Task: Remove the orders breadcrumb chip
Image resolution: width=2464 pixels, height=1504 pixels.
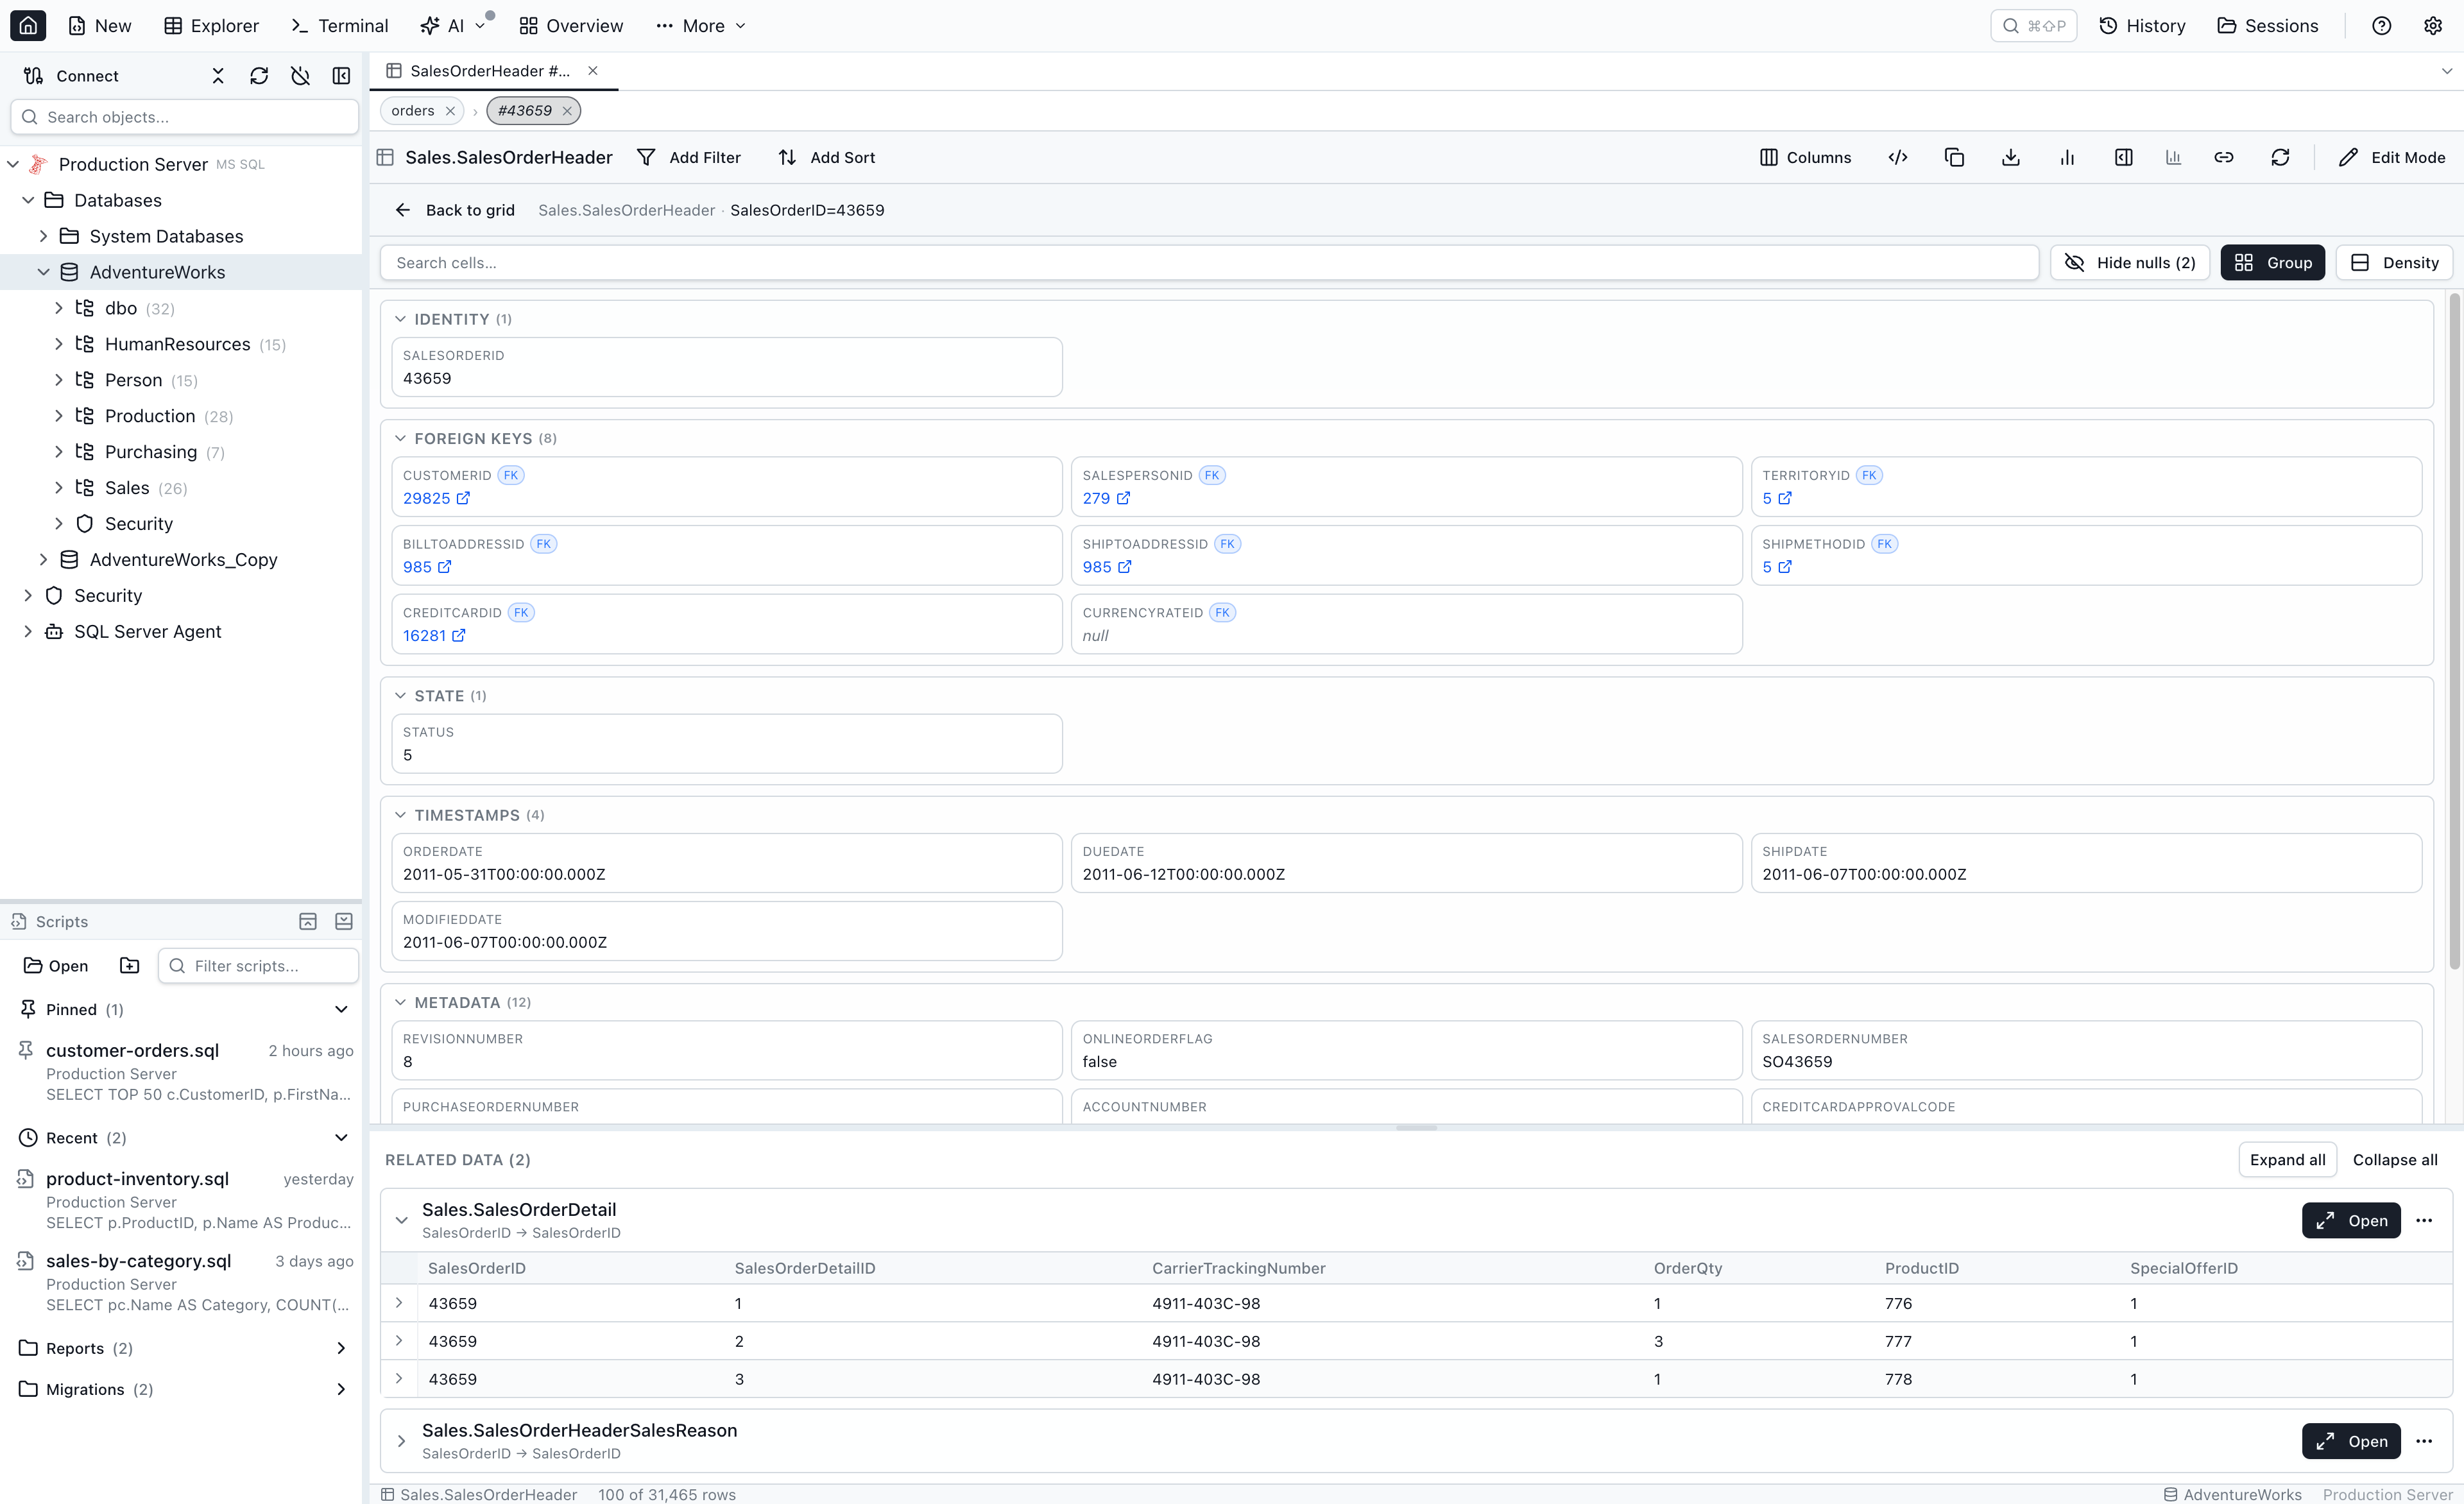Action: [450, 111]
